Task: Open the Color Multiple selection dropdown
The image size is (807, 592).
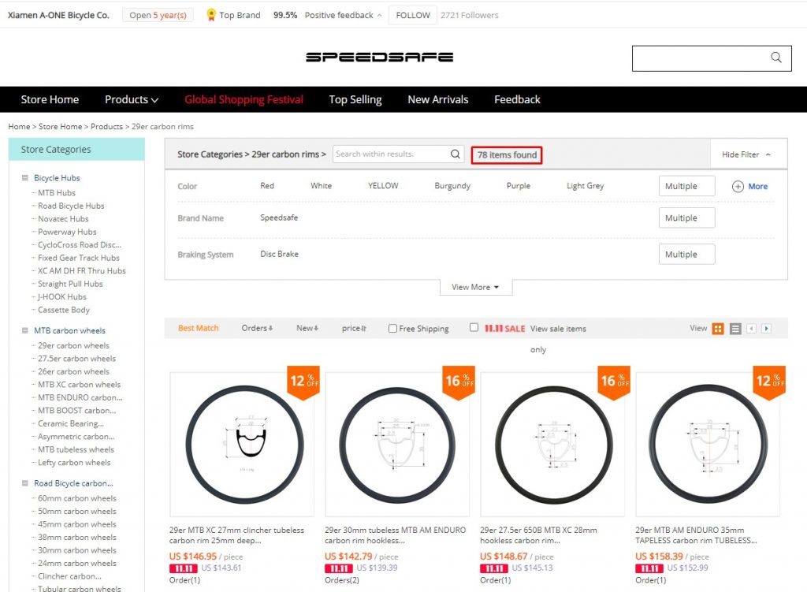Action: [685, 185]
